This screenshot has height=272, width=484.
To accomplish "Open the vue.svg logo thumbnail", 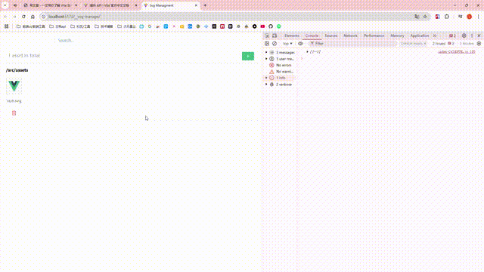I will (14, 86).
